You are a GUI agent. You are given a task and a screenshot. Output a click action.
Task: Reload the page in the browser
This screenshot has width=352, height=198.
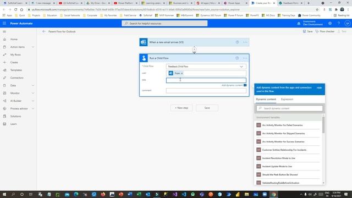[x=16, y=10]
